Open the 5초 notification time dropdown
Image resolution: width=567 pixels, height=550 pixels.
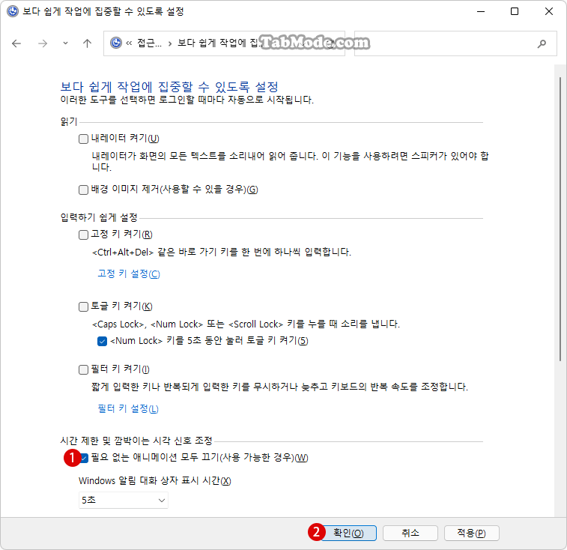click(x=124, y=500)
